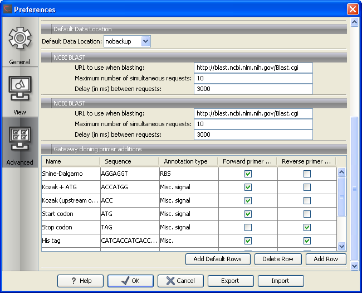
Task: Select the Shine-Dalgarno name cell
Action: tap(71, 174)
